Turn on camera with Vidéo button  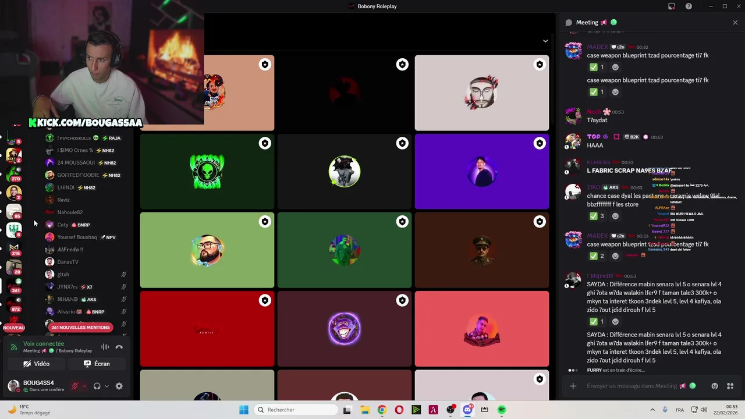[x=36, y=364]
